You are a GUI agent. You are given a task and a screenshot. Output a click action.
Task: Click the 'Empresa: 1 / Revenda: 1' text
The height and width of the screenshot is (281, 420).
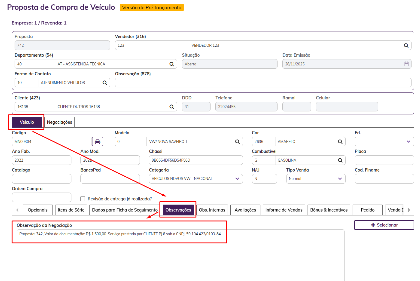click(x=39, y=23)
